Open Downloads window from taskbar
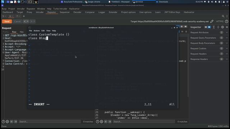230x129 pixels. 162,2
